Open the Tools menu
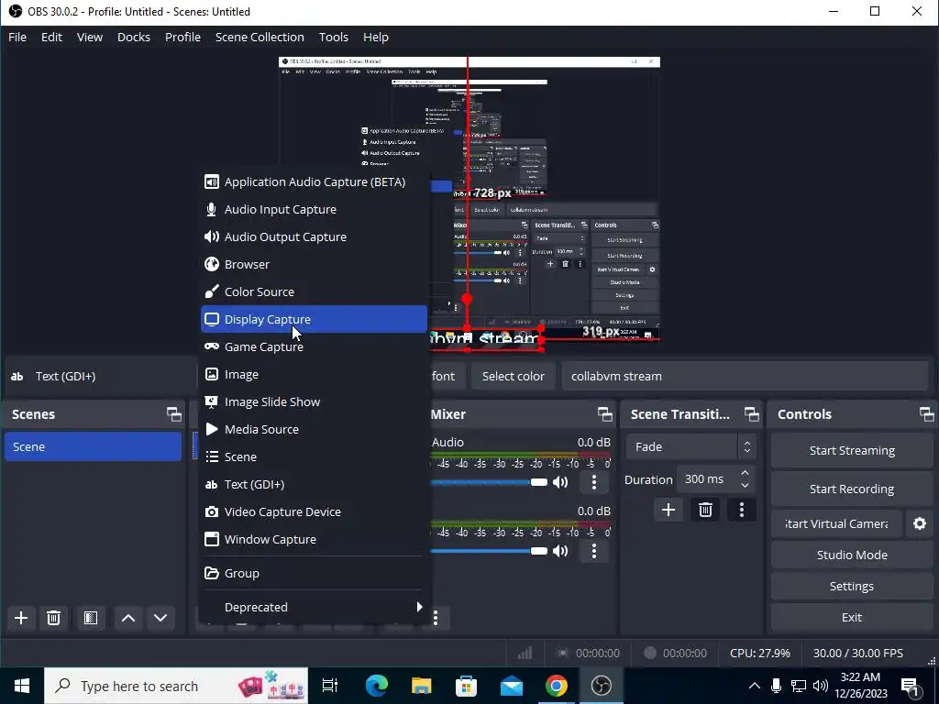The height and width of the screenshot is (704, 939). [x=334, y=37]
